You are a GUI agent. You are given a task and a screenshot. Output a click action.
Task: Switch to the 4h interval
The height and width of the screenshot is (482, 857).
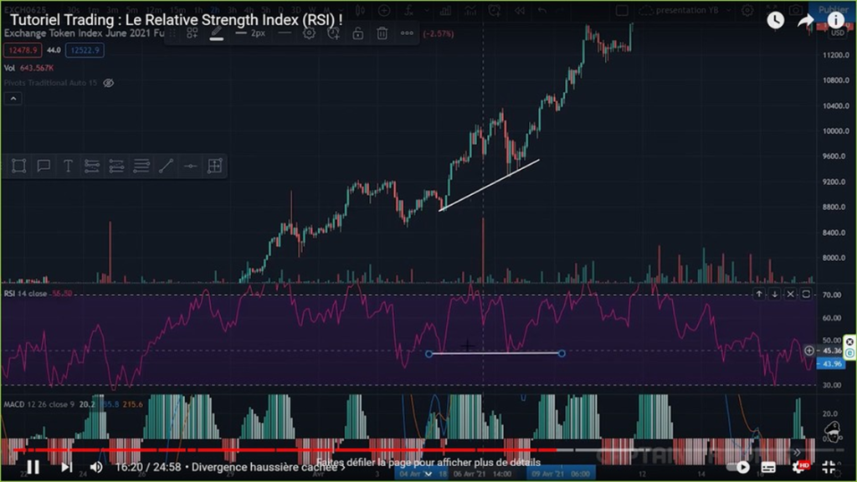point(249,10)
